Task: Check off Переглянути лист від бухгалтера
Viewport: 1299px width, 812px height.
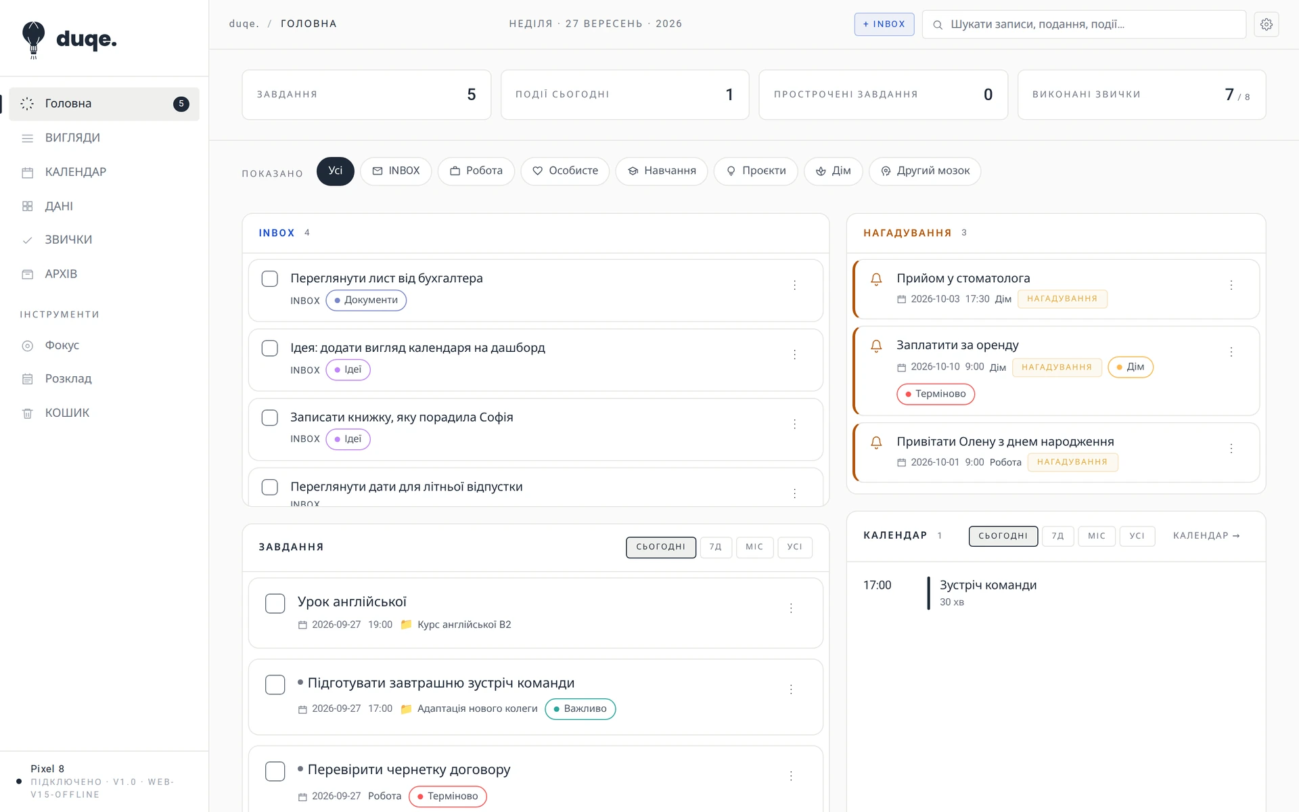Action: coord(270,279)
